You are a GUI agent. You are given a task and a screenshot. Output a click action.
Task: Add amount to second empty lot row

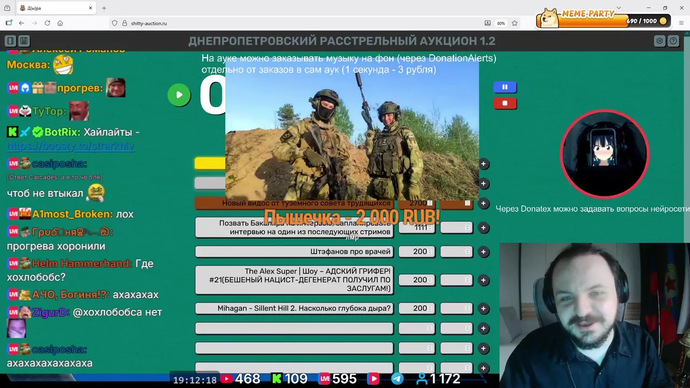[x=484, y=349]
